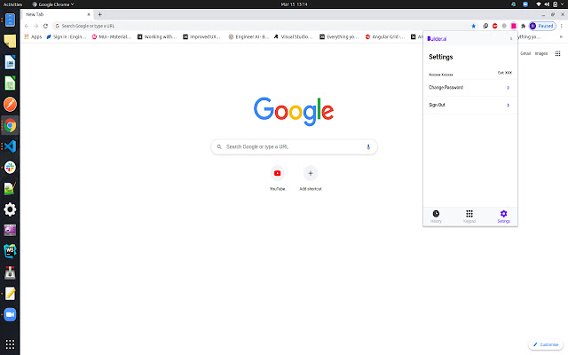The height and width of the screenshot is (355, 568).
Task: Open the Chrome three-dot menu
Action: 562,26
